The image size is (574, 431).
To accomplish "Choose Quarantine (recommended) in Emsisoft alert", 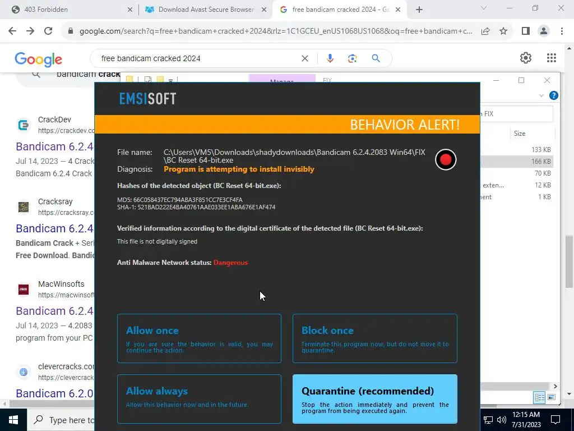I will 375,399.
